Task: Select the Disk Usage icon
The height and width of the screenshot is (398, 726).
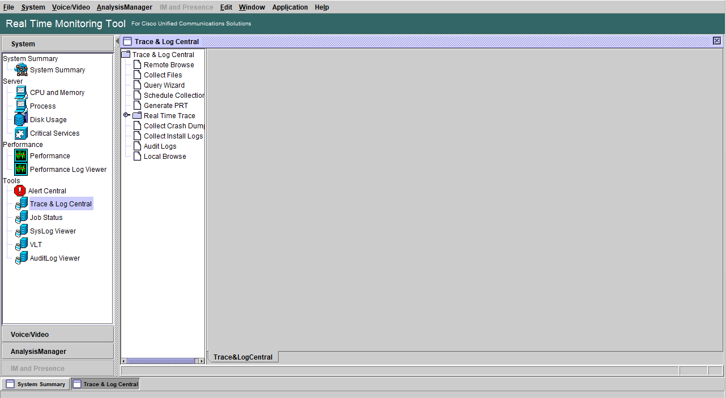Action: (x=21, y=120)
